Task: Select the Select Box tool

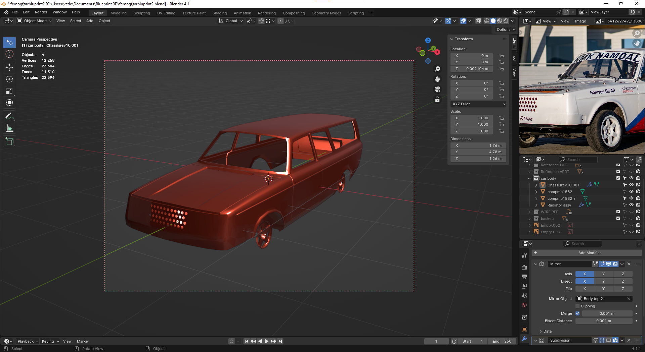Action: point(9,42)
